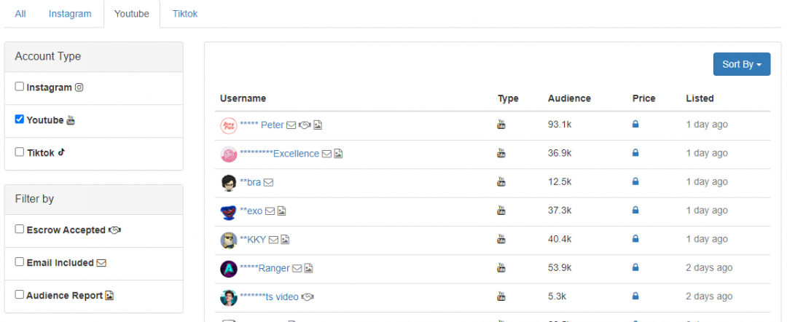Select the All tab
787x322 pixels.
20,14
